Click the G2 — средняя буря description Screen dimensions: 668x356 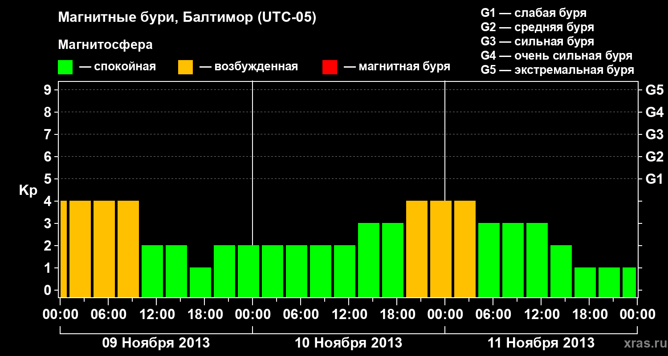tap(537, 27)
